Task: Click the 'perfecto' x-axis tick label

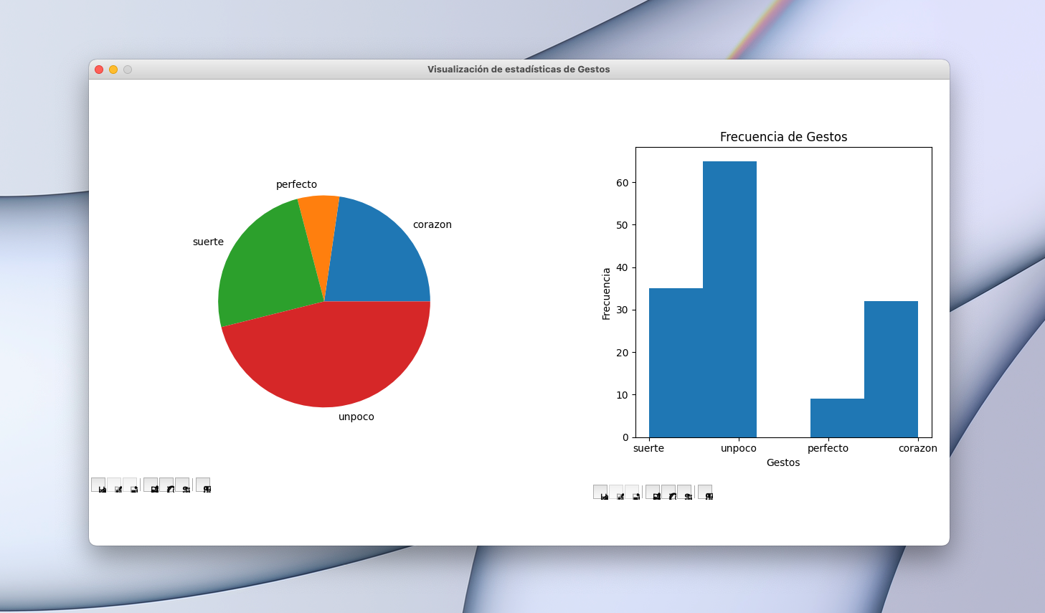Action: pos(828,448)
